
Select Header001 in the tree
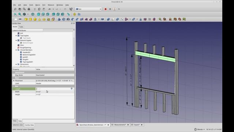26,52
